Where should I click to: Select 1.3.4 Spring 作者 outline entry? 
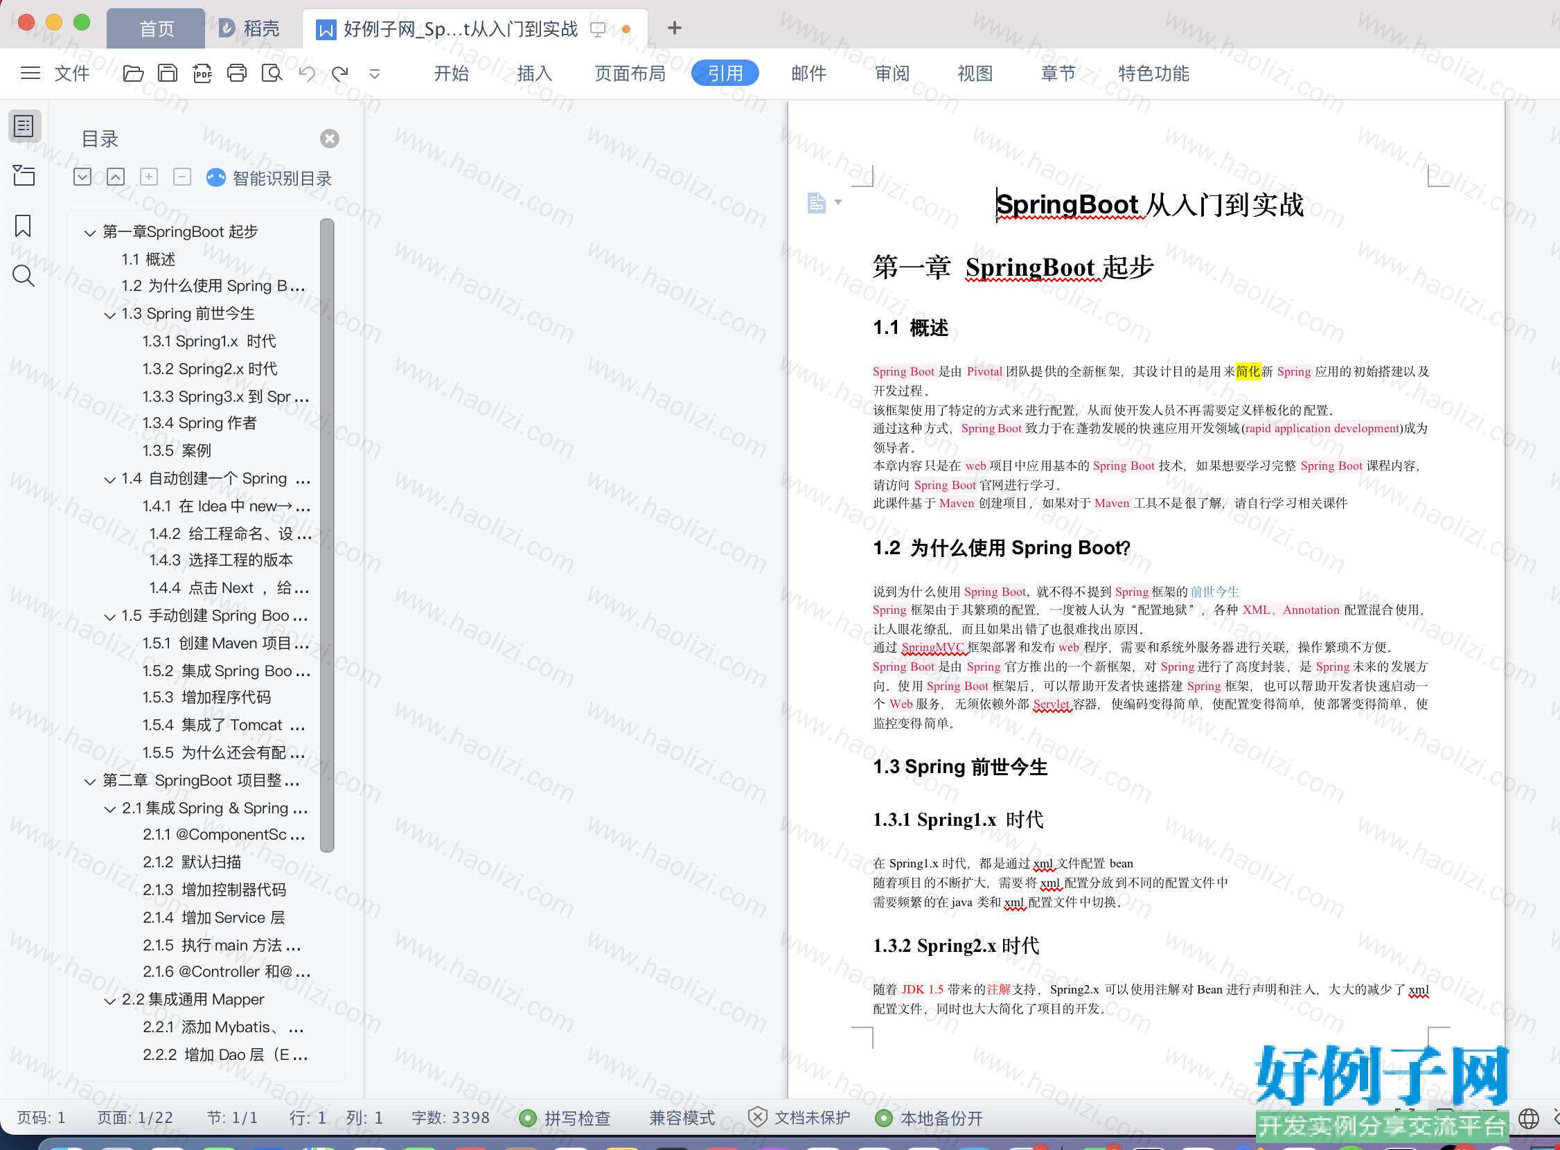(199, 423)
